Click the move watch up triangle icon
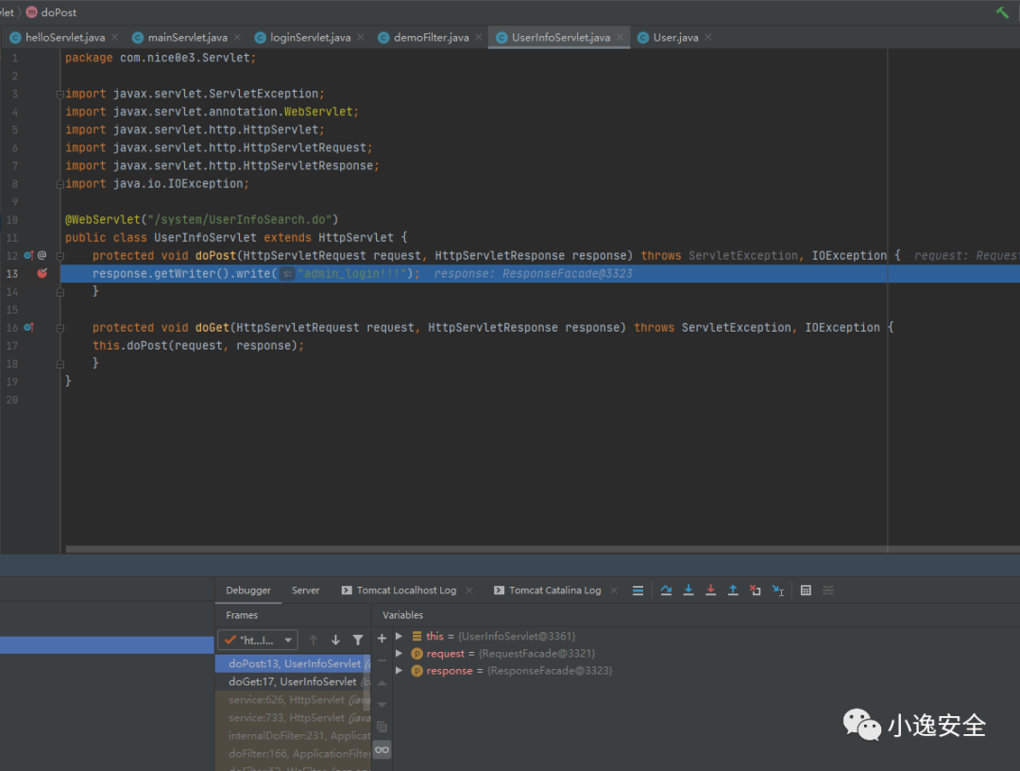Viewport: 1020px width, 771px height. coord(382,682)
